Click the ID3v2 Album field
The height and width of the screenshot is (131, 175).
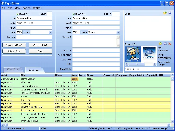coord(96,28)
